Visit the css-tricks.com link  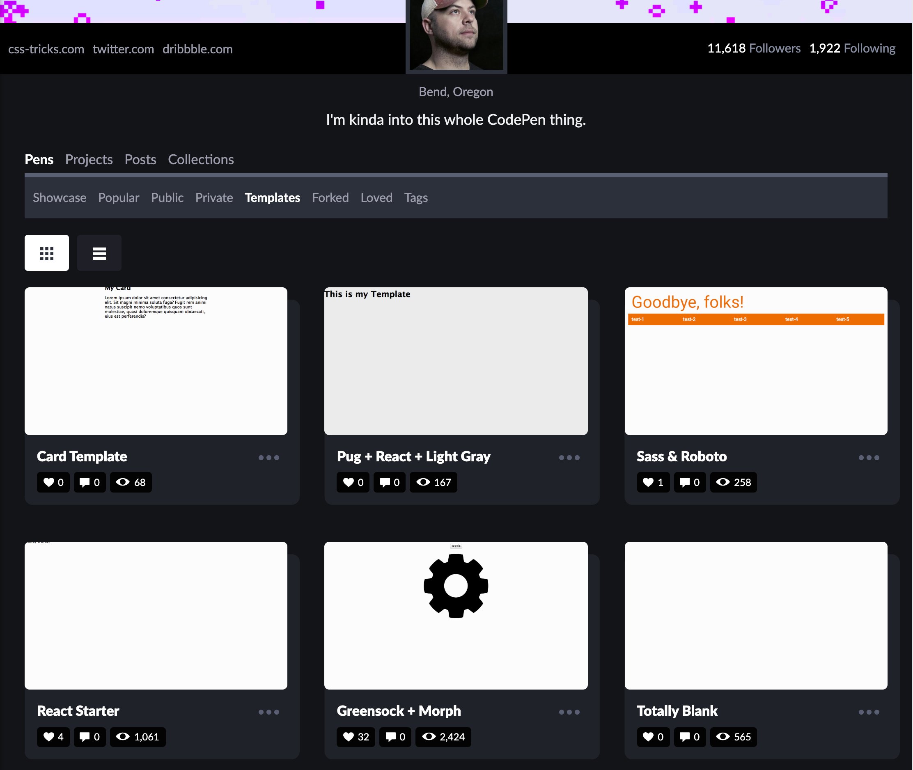pos(46,49)
